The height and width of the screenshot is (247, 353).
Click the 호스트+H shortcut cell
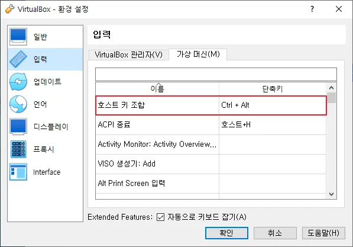(273, 125)
